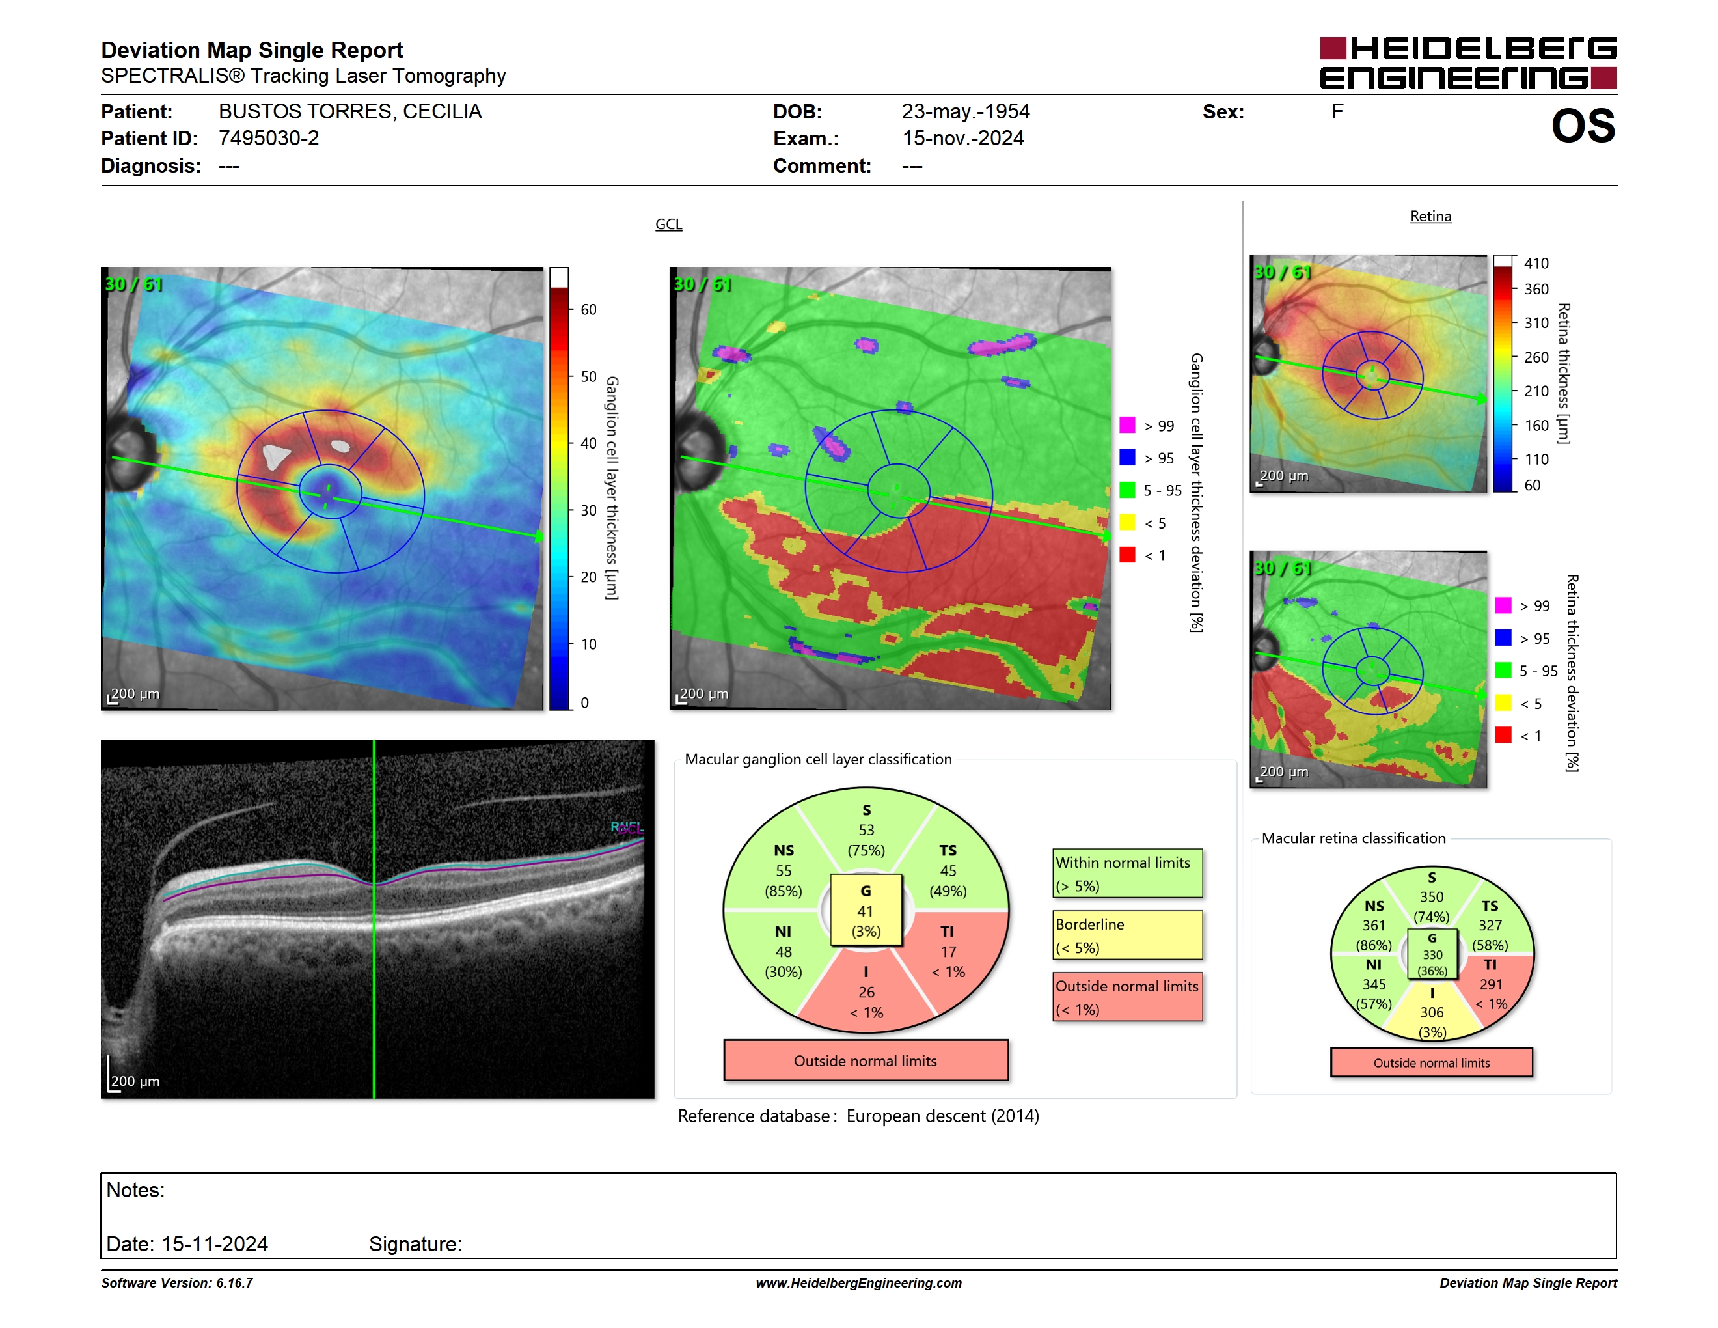This screenshot has height=1328, width=1718.
Task: Click the blue > 95 retina legend swatch
Action: 1503,637
